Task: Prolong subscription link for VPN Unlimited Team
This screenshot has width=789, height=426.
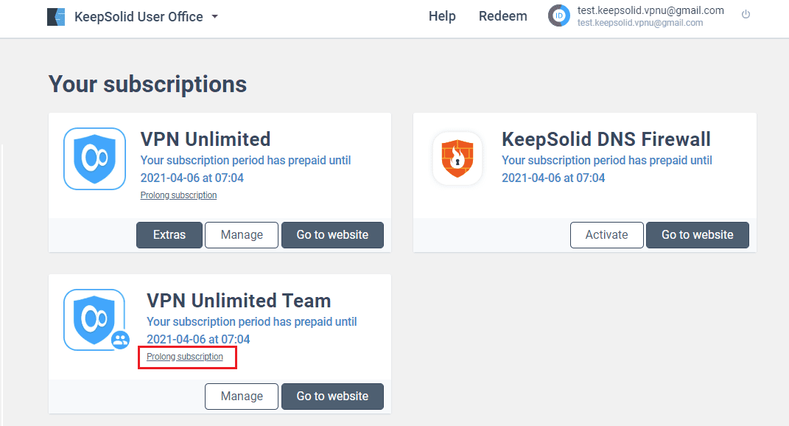Action: pyautogui.click(x=185, y=357)
